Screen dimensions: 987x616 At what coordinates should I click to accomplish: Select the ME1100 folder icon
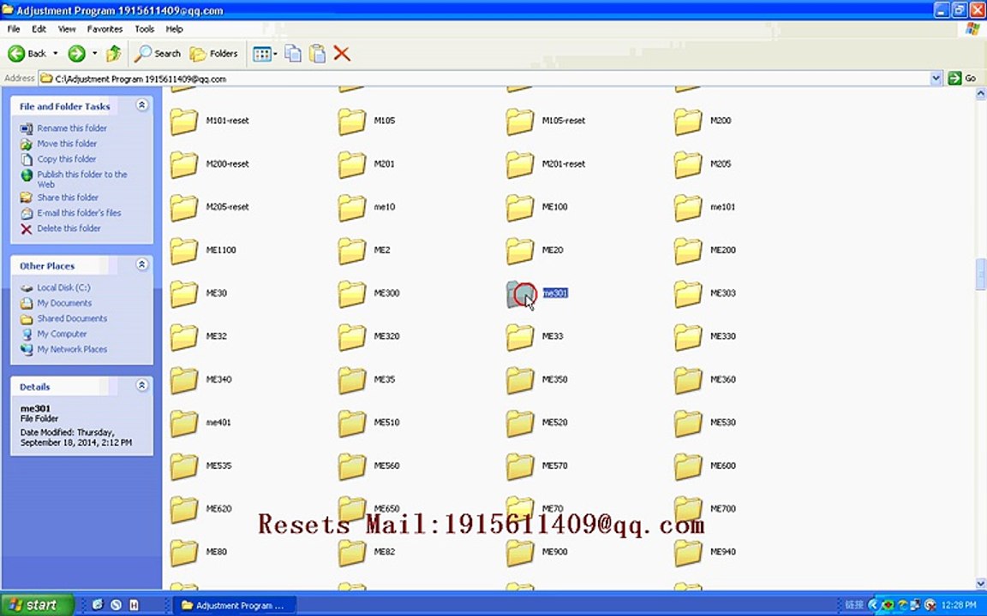(184, 251)
